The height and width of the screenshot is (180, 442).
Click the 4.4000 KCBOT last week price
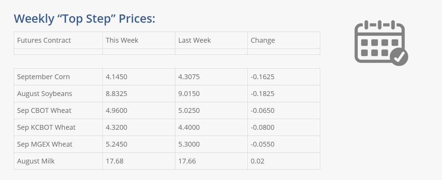[x=189, y=127]
